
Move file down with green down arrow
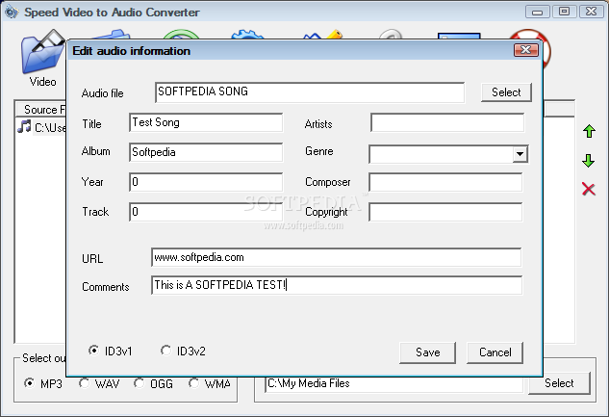(589, 161)
